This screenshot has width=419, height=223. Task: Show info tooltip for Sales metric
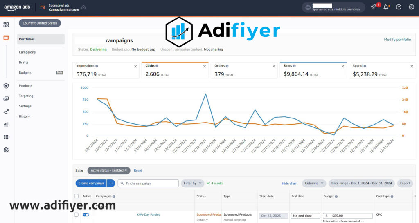pyautogui.click(x=294, y=66)
